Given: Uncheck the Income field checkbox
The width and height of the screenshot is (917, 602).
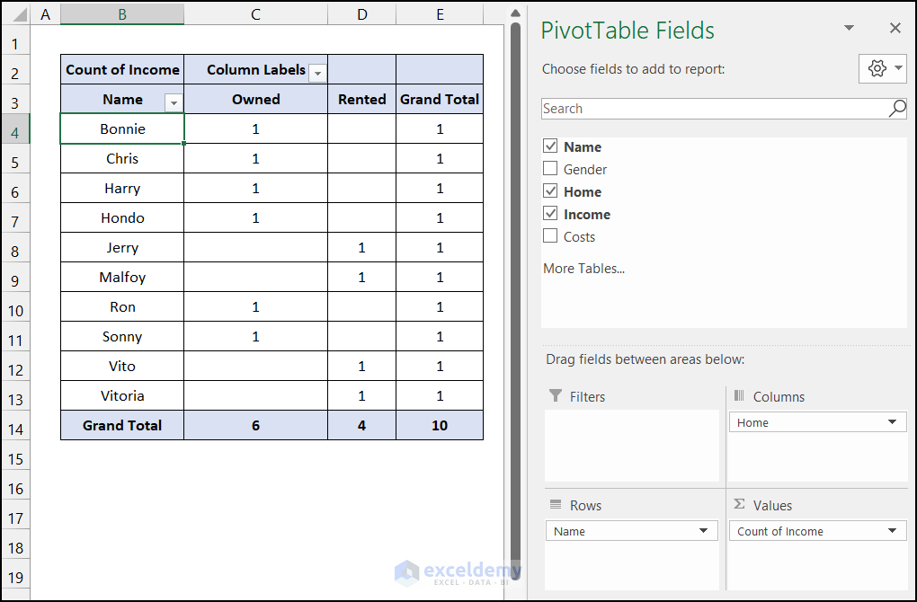Looking at the screenshot, I should pos(550,214).
